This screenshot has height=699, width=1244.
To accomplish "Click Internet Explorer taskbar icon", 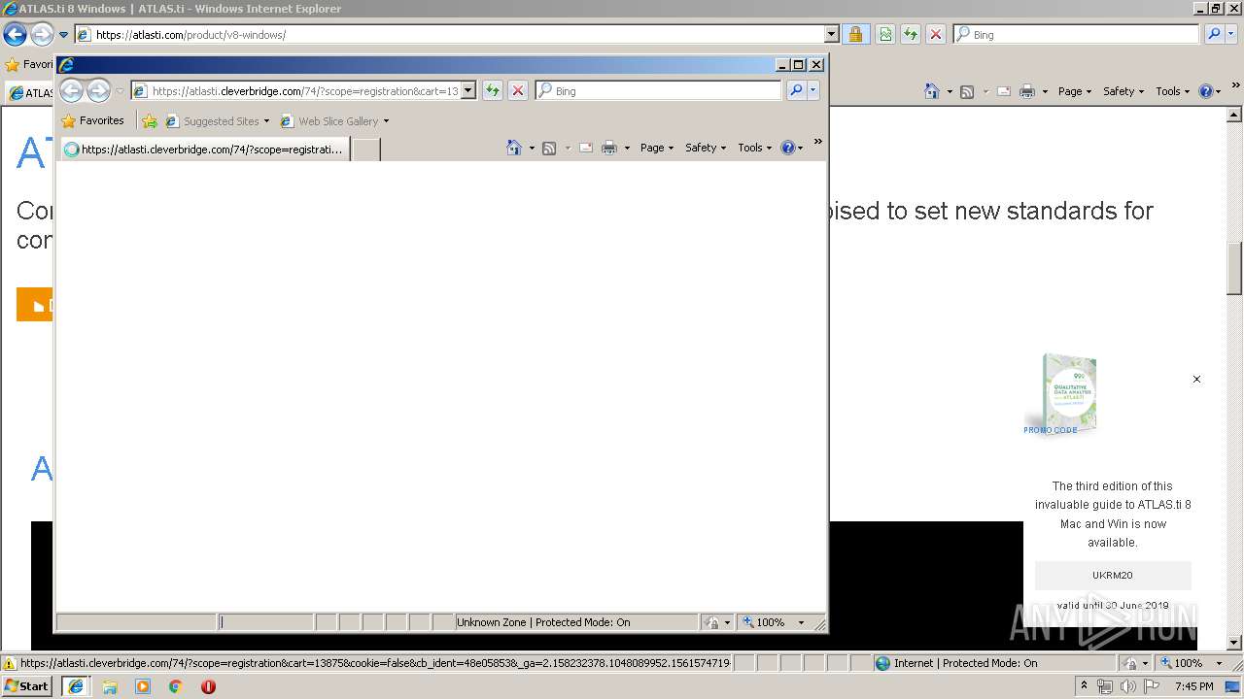I will click(76, 685).
